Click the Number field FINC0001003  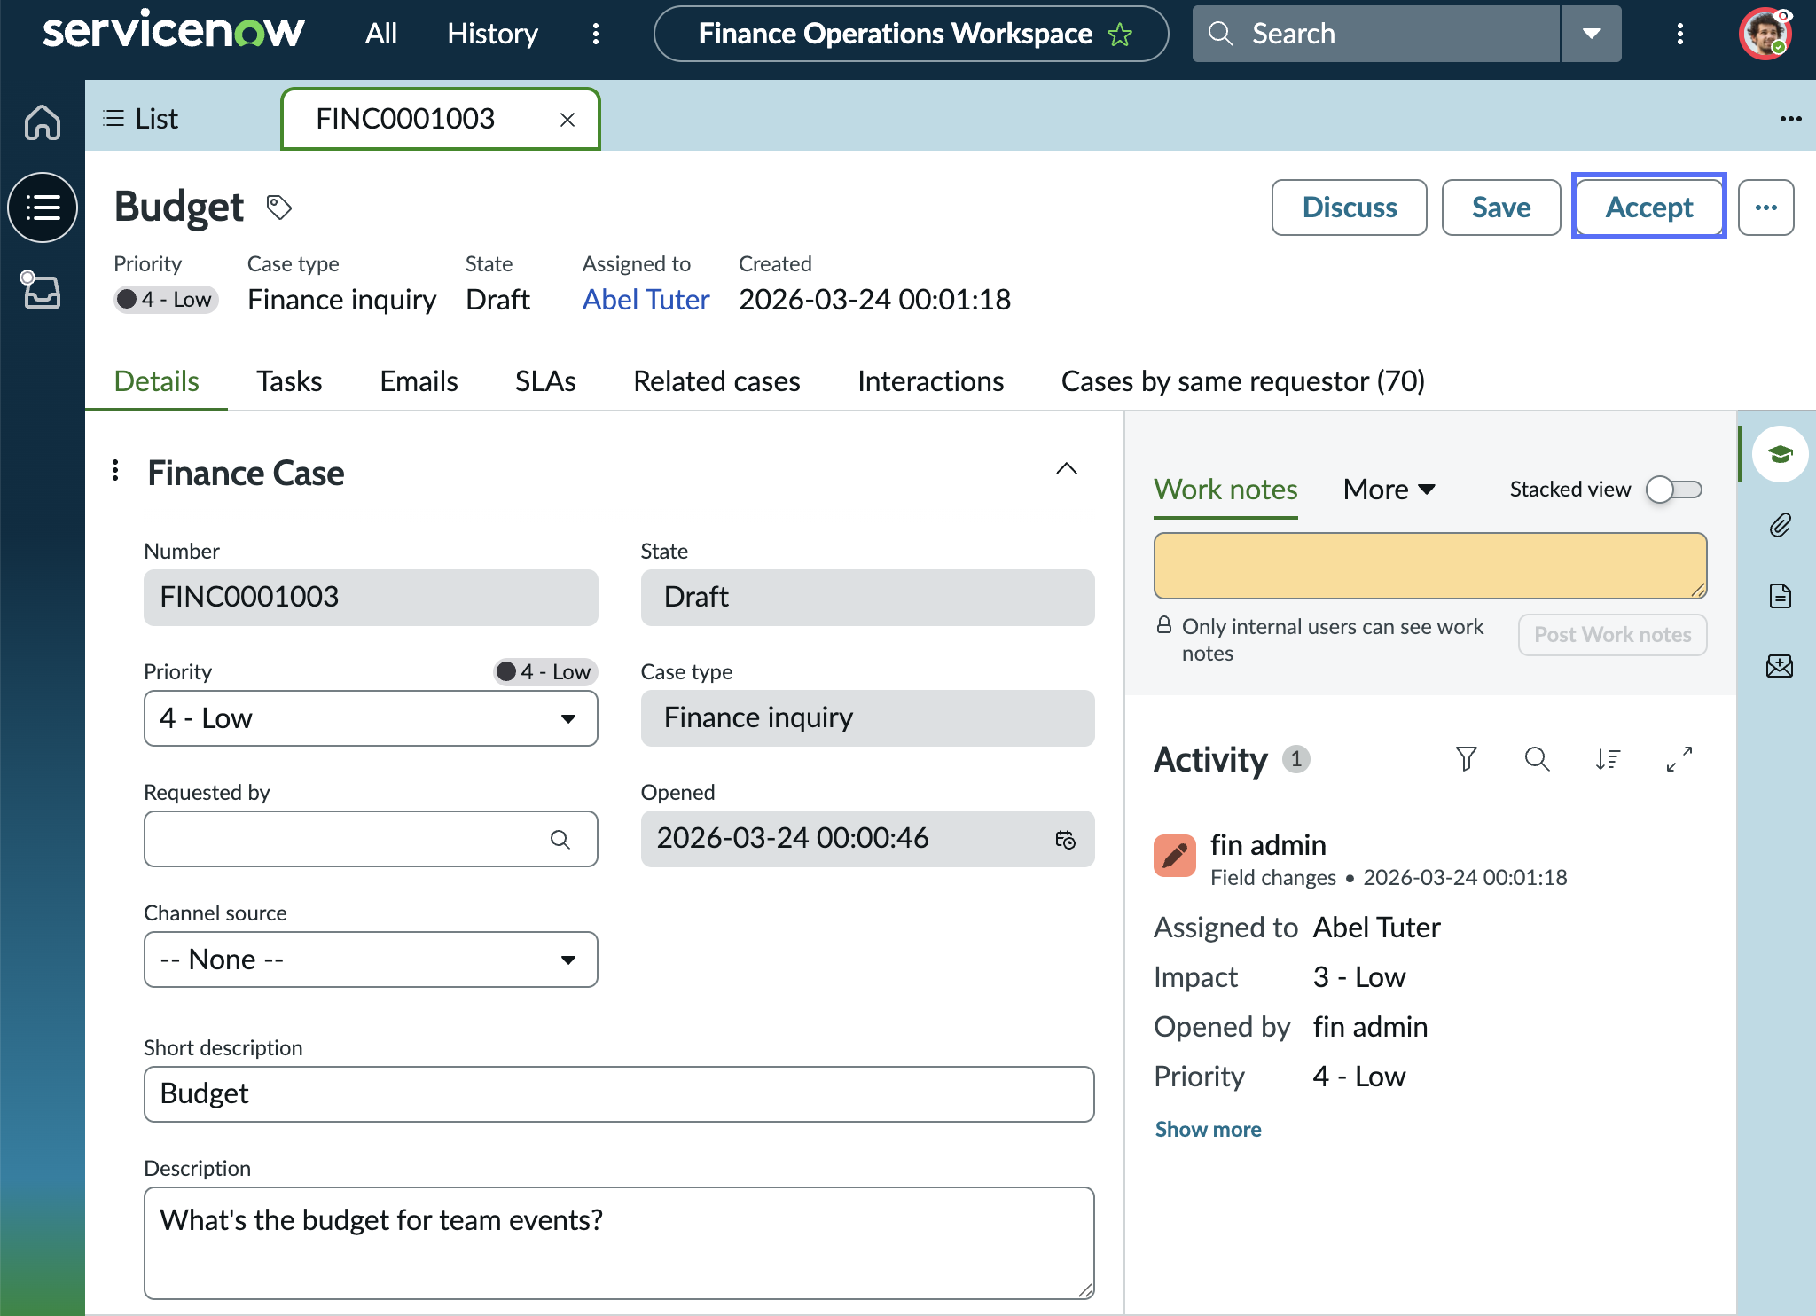click(371, 598)
